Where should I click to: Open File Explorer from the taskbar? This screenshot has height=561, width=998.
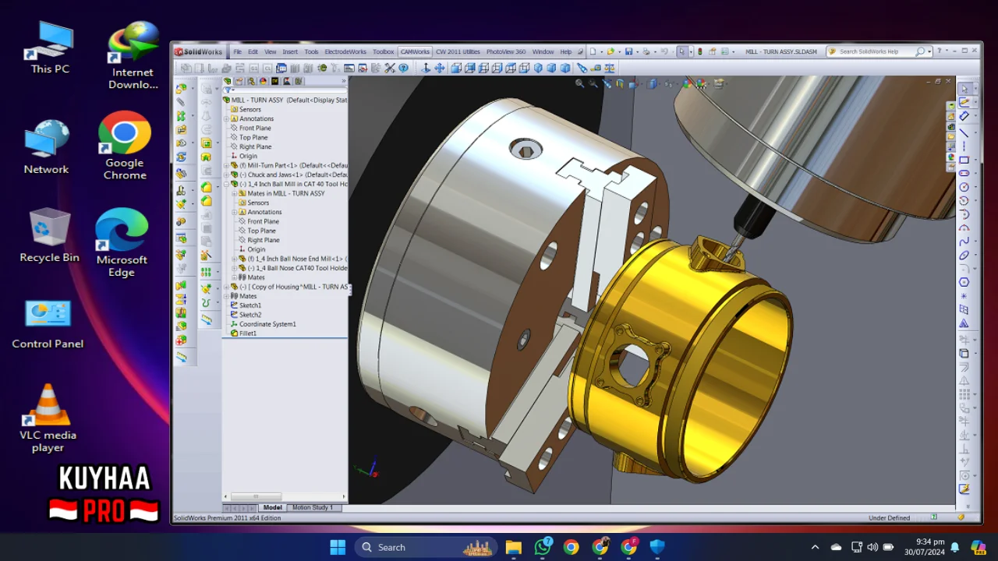(x=513, y=547)
